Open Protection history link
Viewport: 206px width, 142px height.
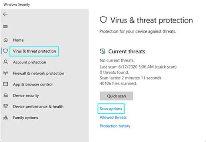[115, 126]
